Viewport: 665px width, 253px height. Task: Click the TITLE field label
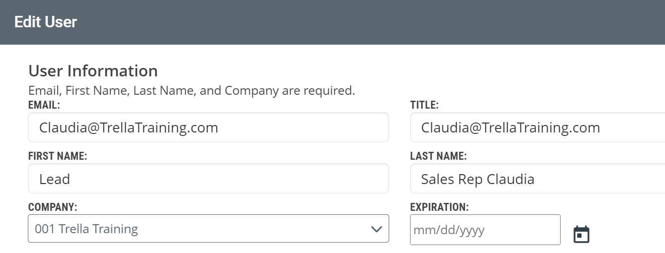(x=424, y=105)
